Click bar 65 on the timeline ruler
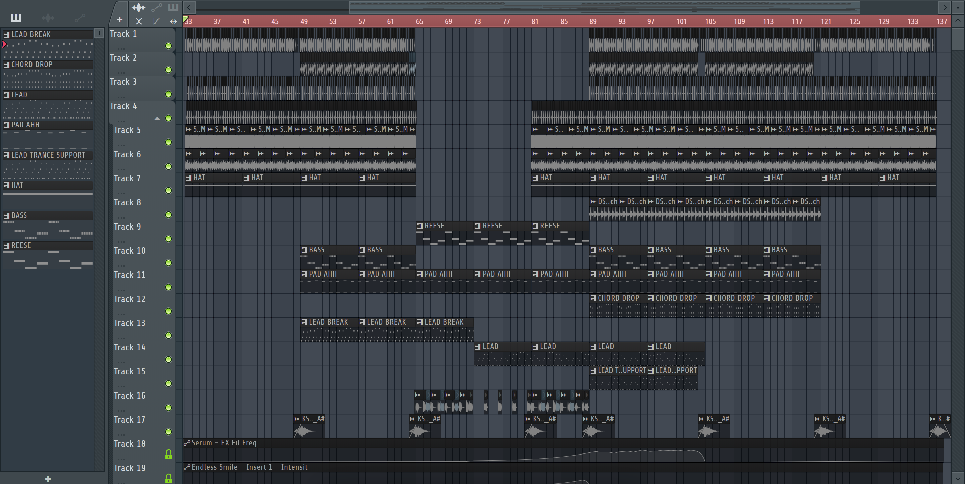Viewport: 965px width, 484px height. click(x=420, y=22)
